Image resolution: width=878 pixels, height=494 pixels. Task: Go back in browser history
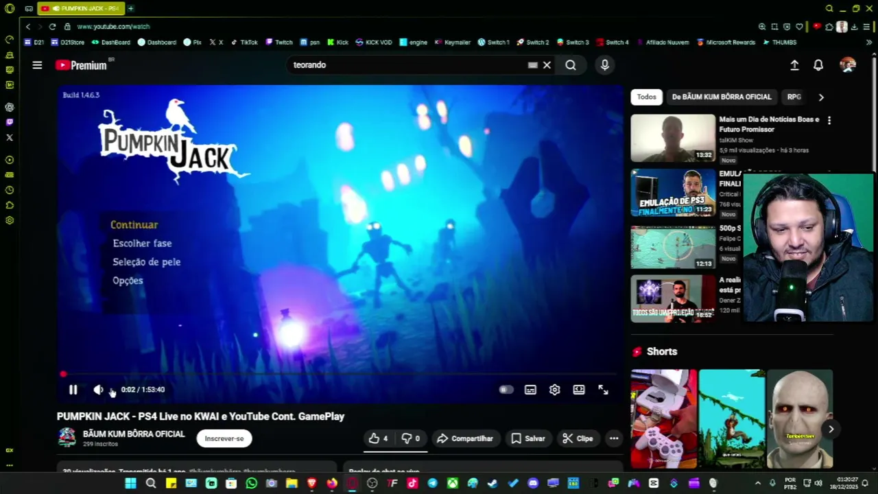[28, 27]
